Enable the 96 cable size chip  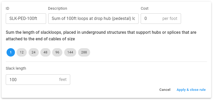(x=57, y=52)
